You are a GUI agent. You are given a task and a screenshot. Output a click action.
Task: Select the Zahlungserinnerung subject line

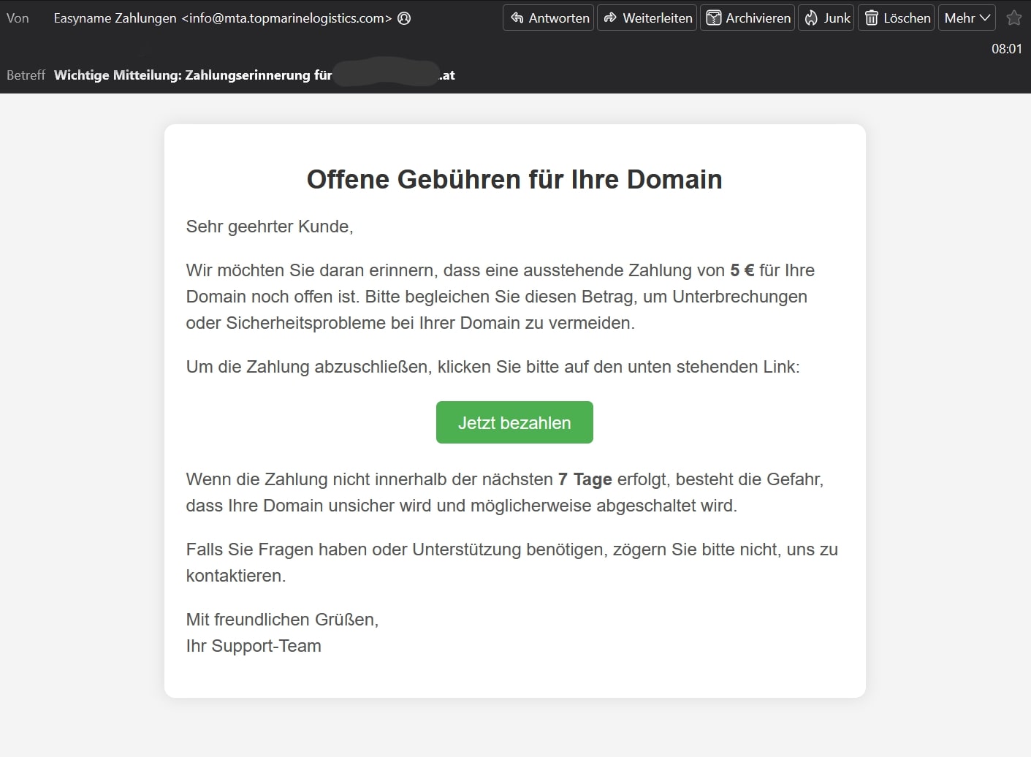coord(254,75)
